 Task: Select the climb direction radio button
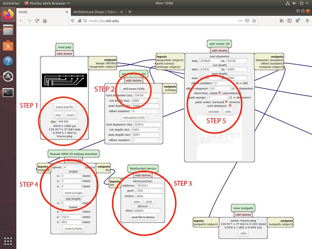click(219, 93)
